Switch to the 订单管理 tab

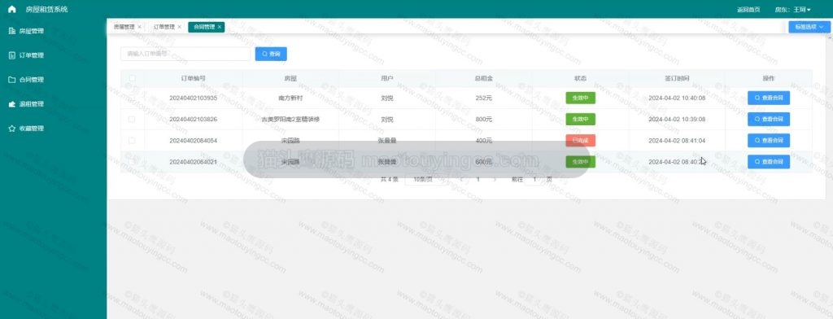164,27
